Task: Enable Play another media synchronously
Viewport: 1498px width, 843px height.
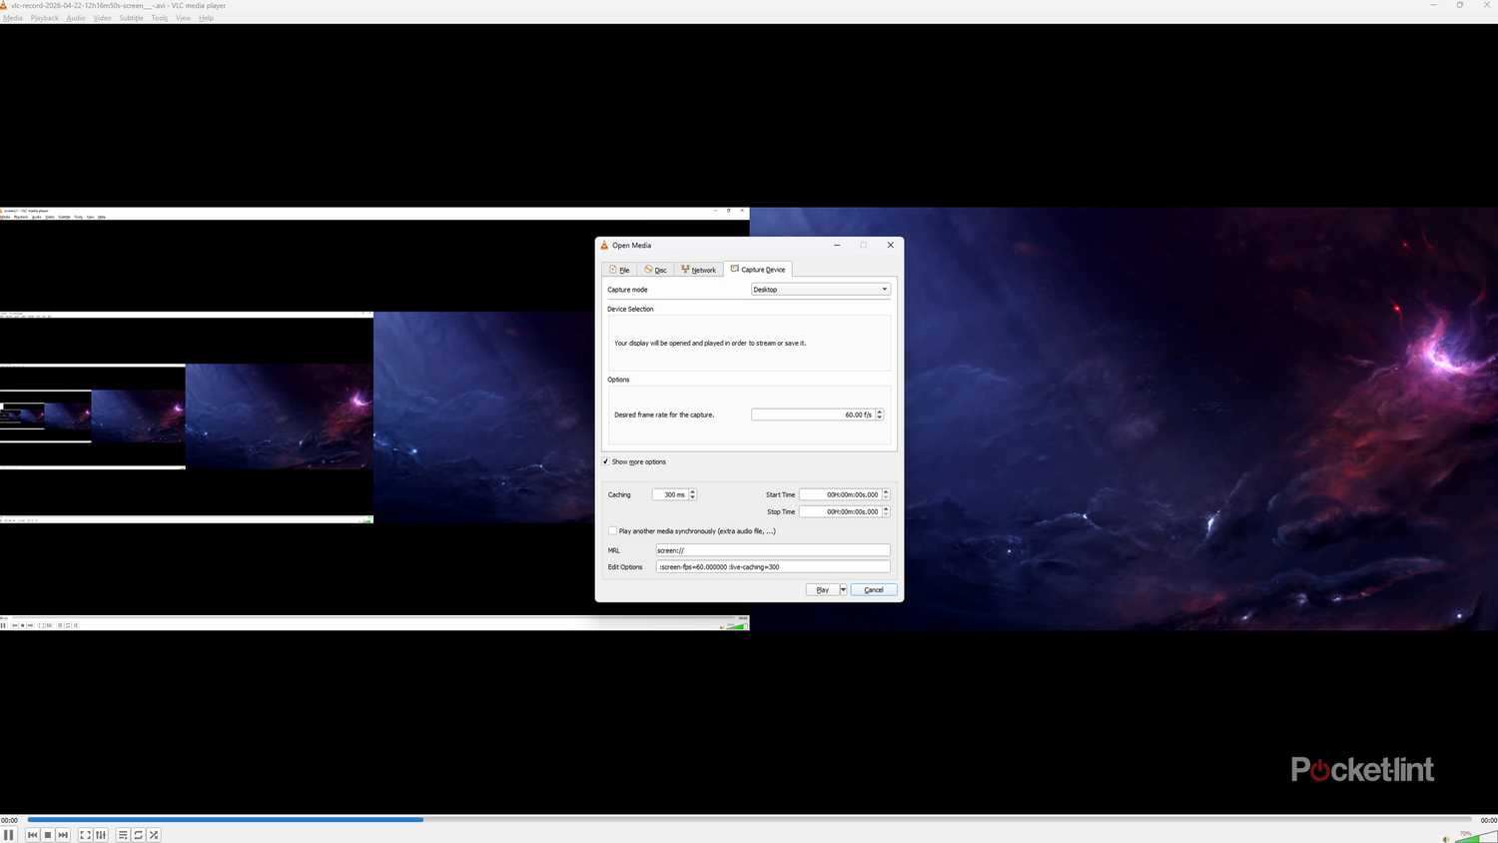Action: (x=612, y=530)
